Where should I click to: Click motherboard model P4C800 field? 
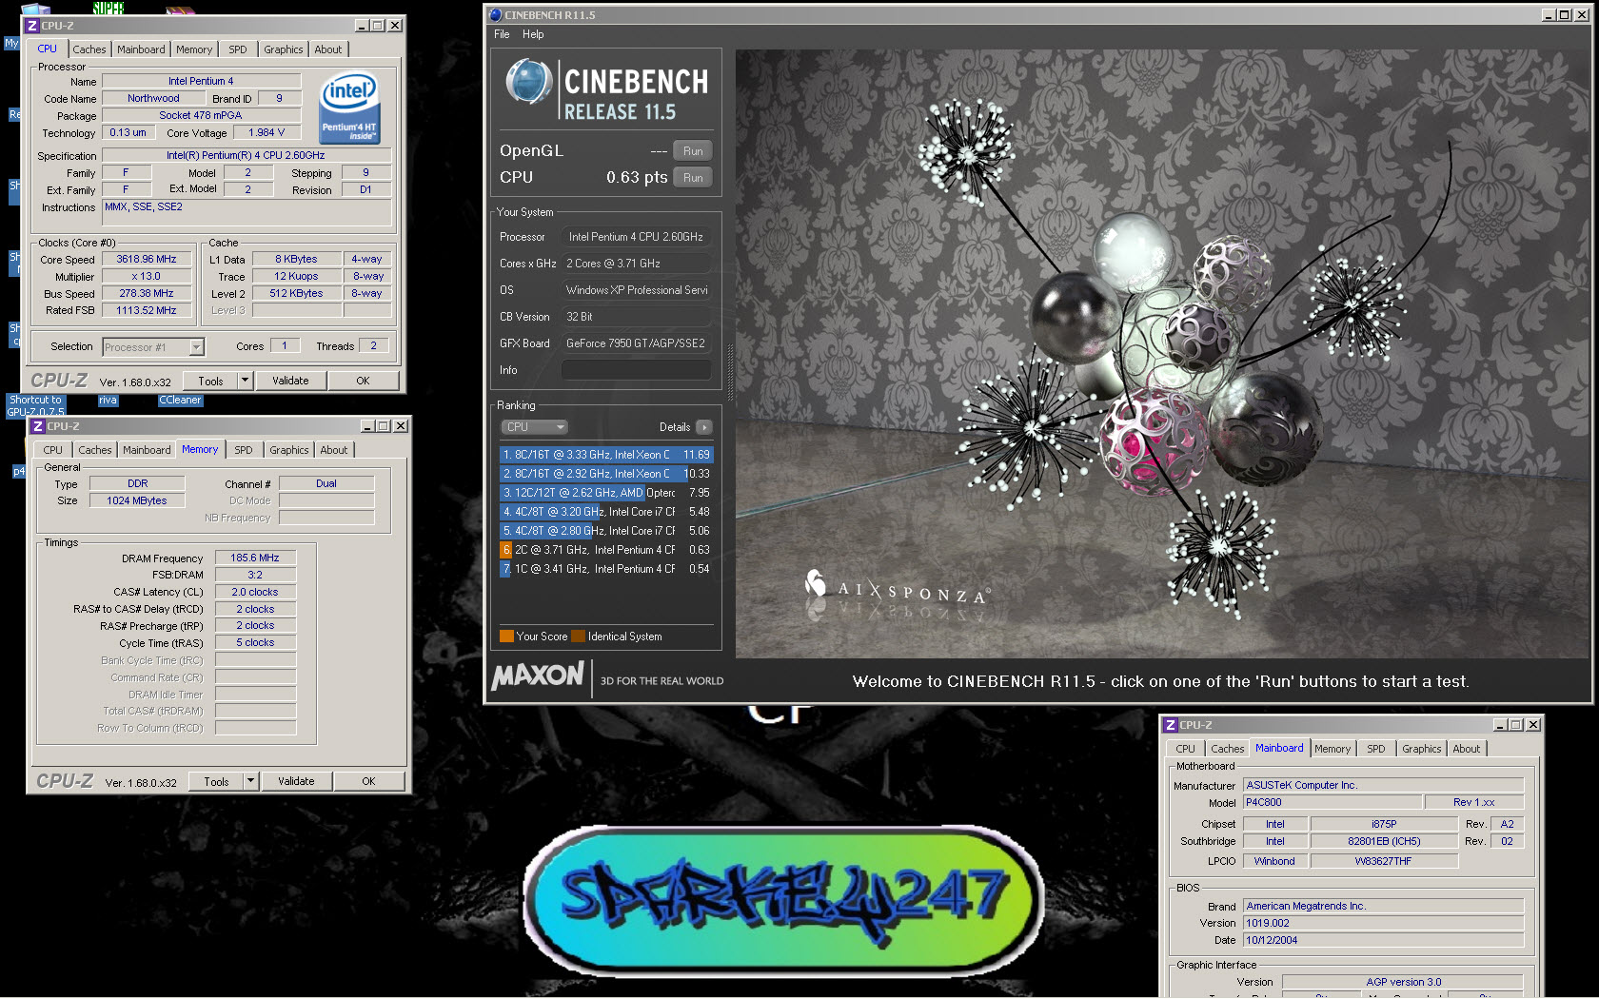1331,803
